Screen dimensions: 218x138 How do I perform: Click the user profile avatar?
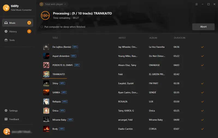7,131
